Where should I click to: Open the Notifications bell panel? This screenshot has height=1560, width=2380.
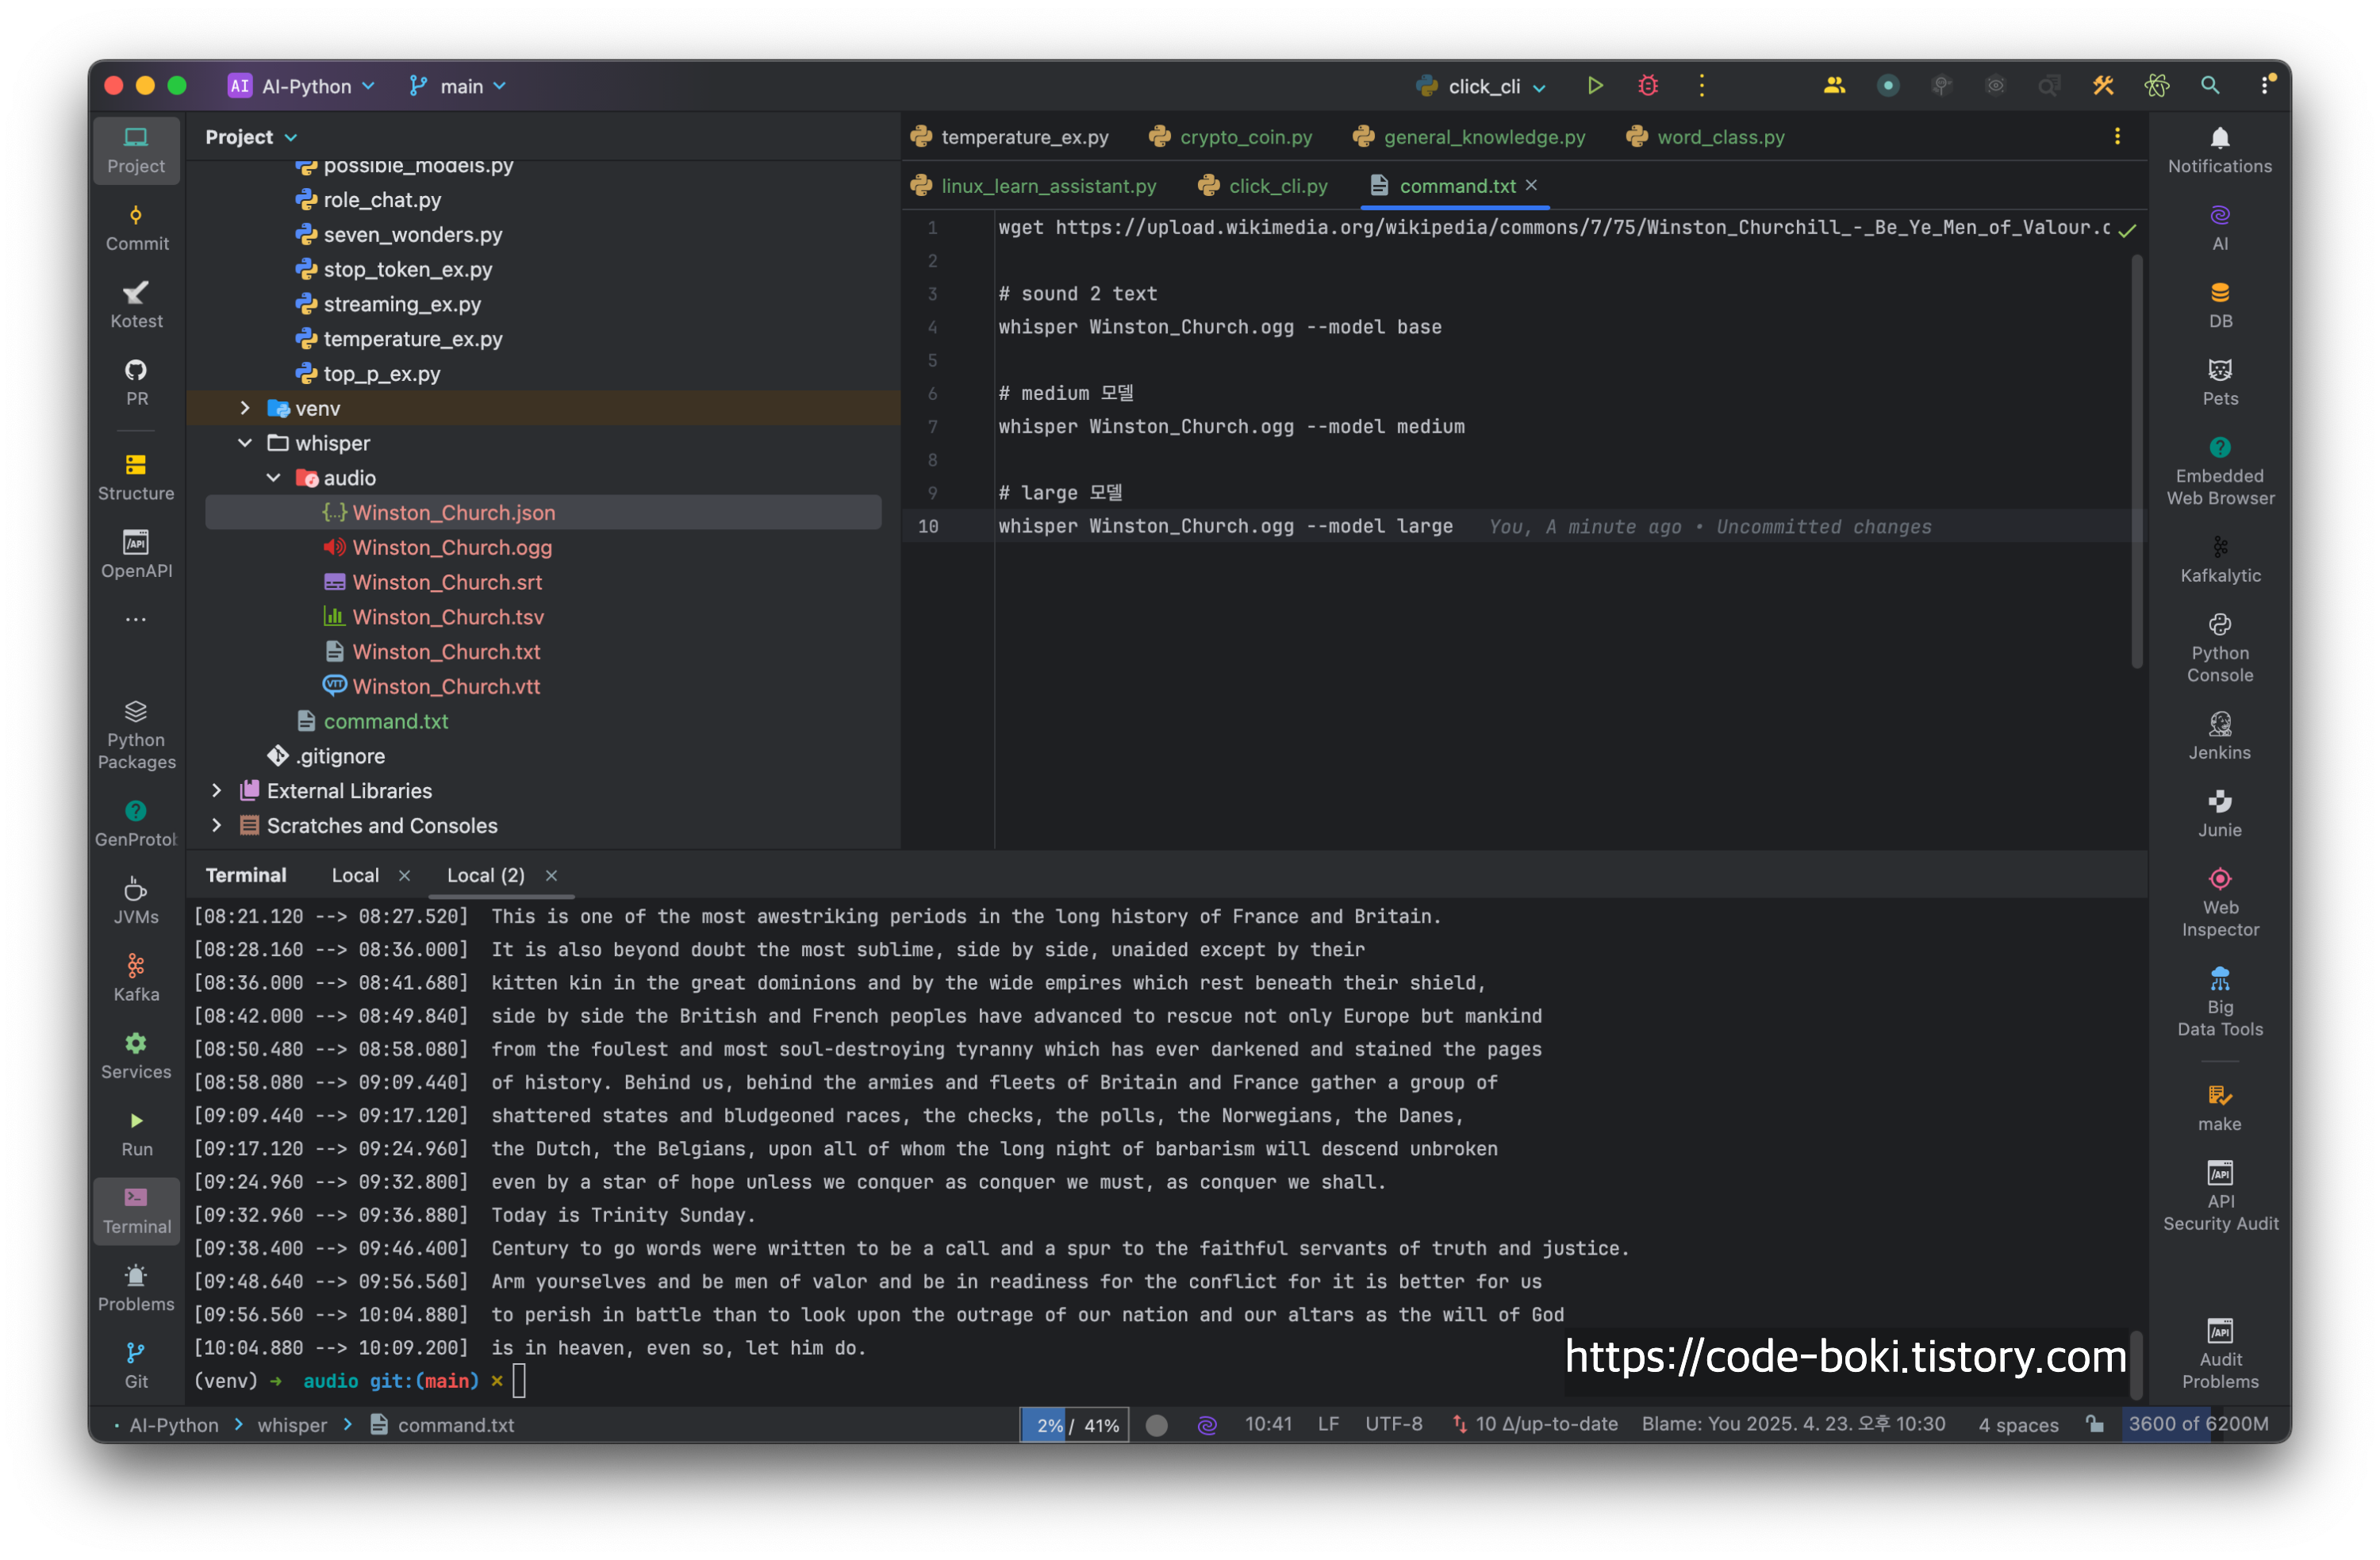pyautogui.click(x=2219, y=149)
